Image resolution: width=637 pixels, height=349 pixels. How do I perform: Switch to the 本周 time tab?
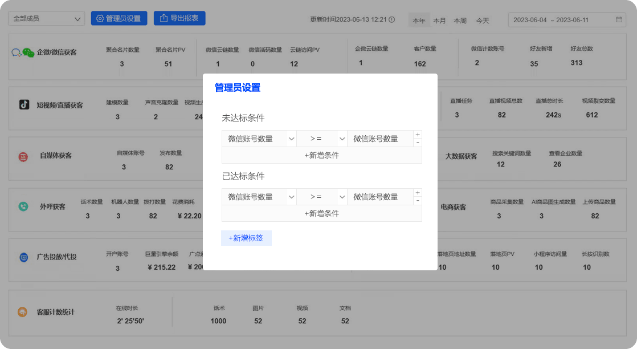point(460,21)
